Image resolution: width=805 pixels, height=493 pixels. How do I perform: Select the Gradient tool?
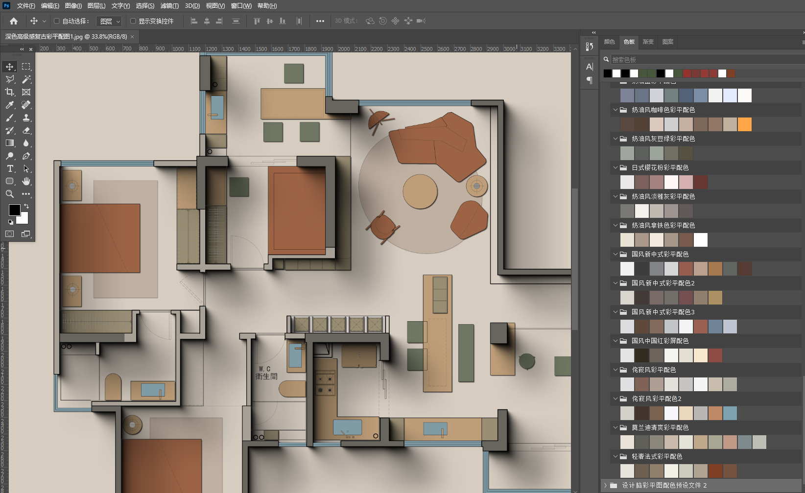tap(10, 143)
